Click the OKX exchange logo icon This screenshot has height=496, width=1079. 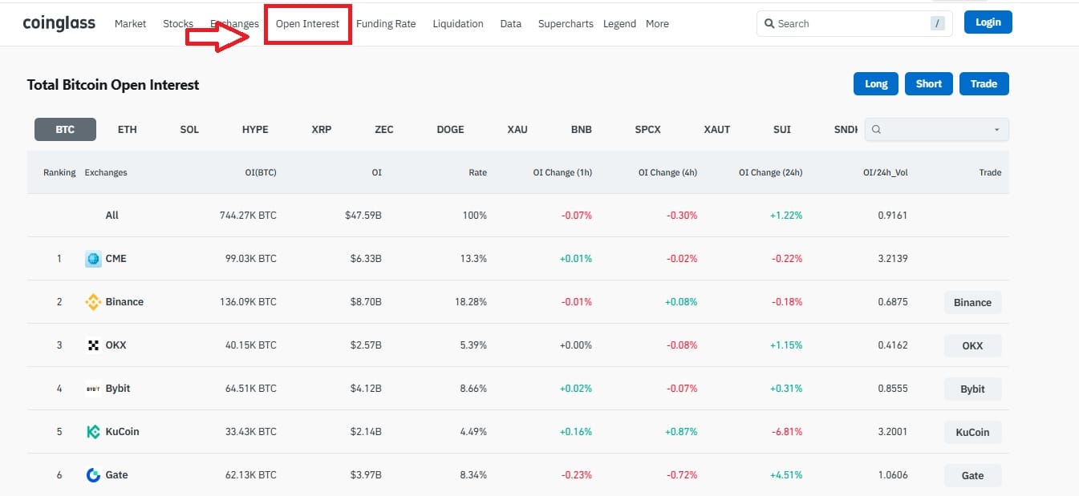93,345
